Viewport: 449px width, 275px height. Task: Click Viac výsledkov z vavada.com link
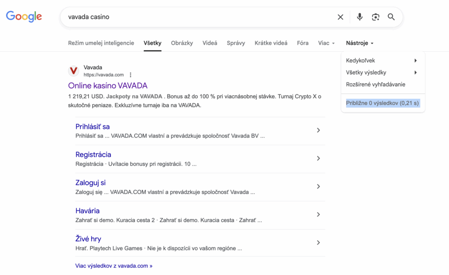pyautogui.click(x=114, y=266)
